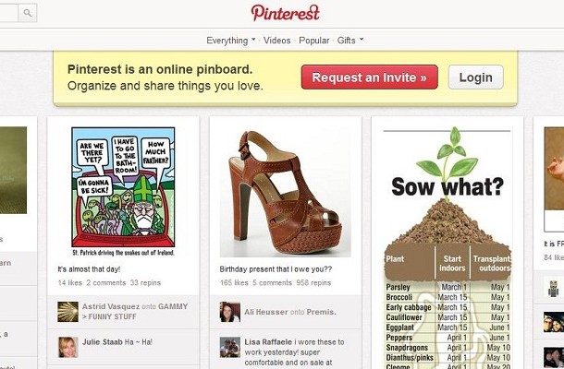Open Astrid Vasquez's avatar thumbnail
The width and height of the screenshot is (564, 369).
(68, 312)
